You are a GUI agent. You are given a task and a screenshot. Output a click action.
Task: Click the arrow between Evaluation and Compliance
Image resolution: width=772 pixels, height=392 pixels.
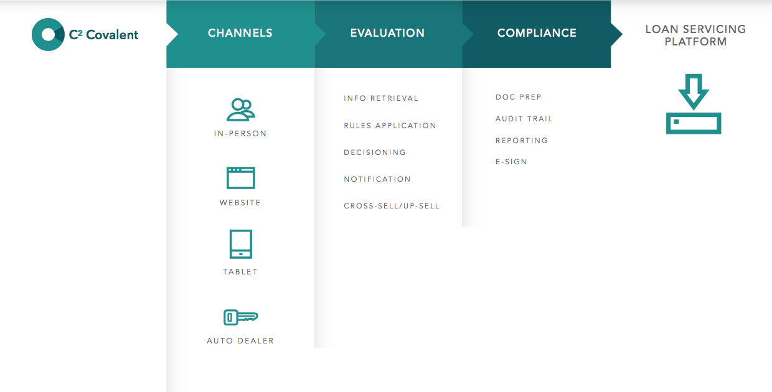(x=468, y=33)
